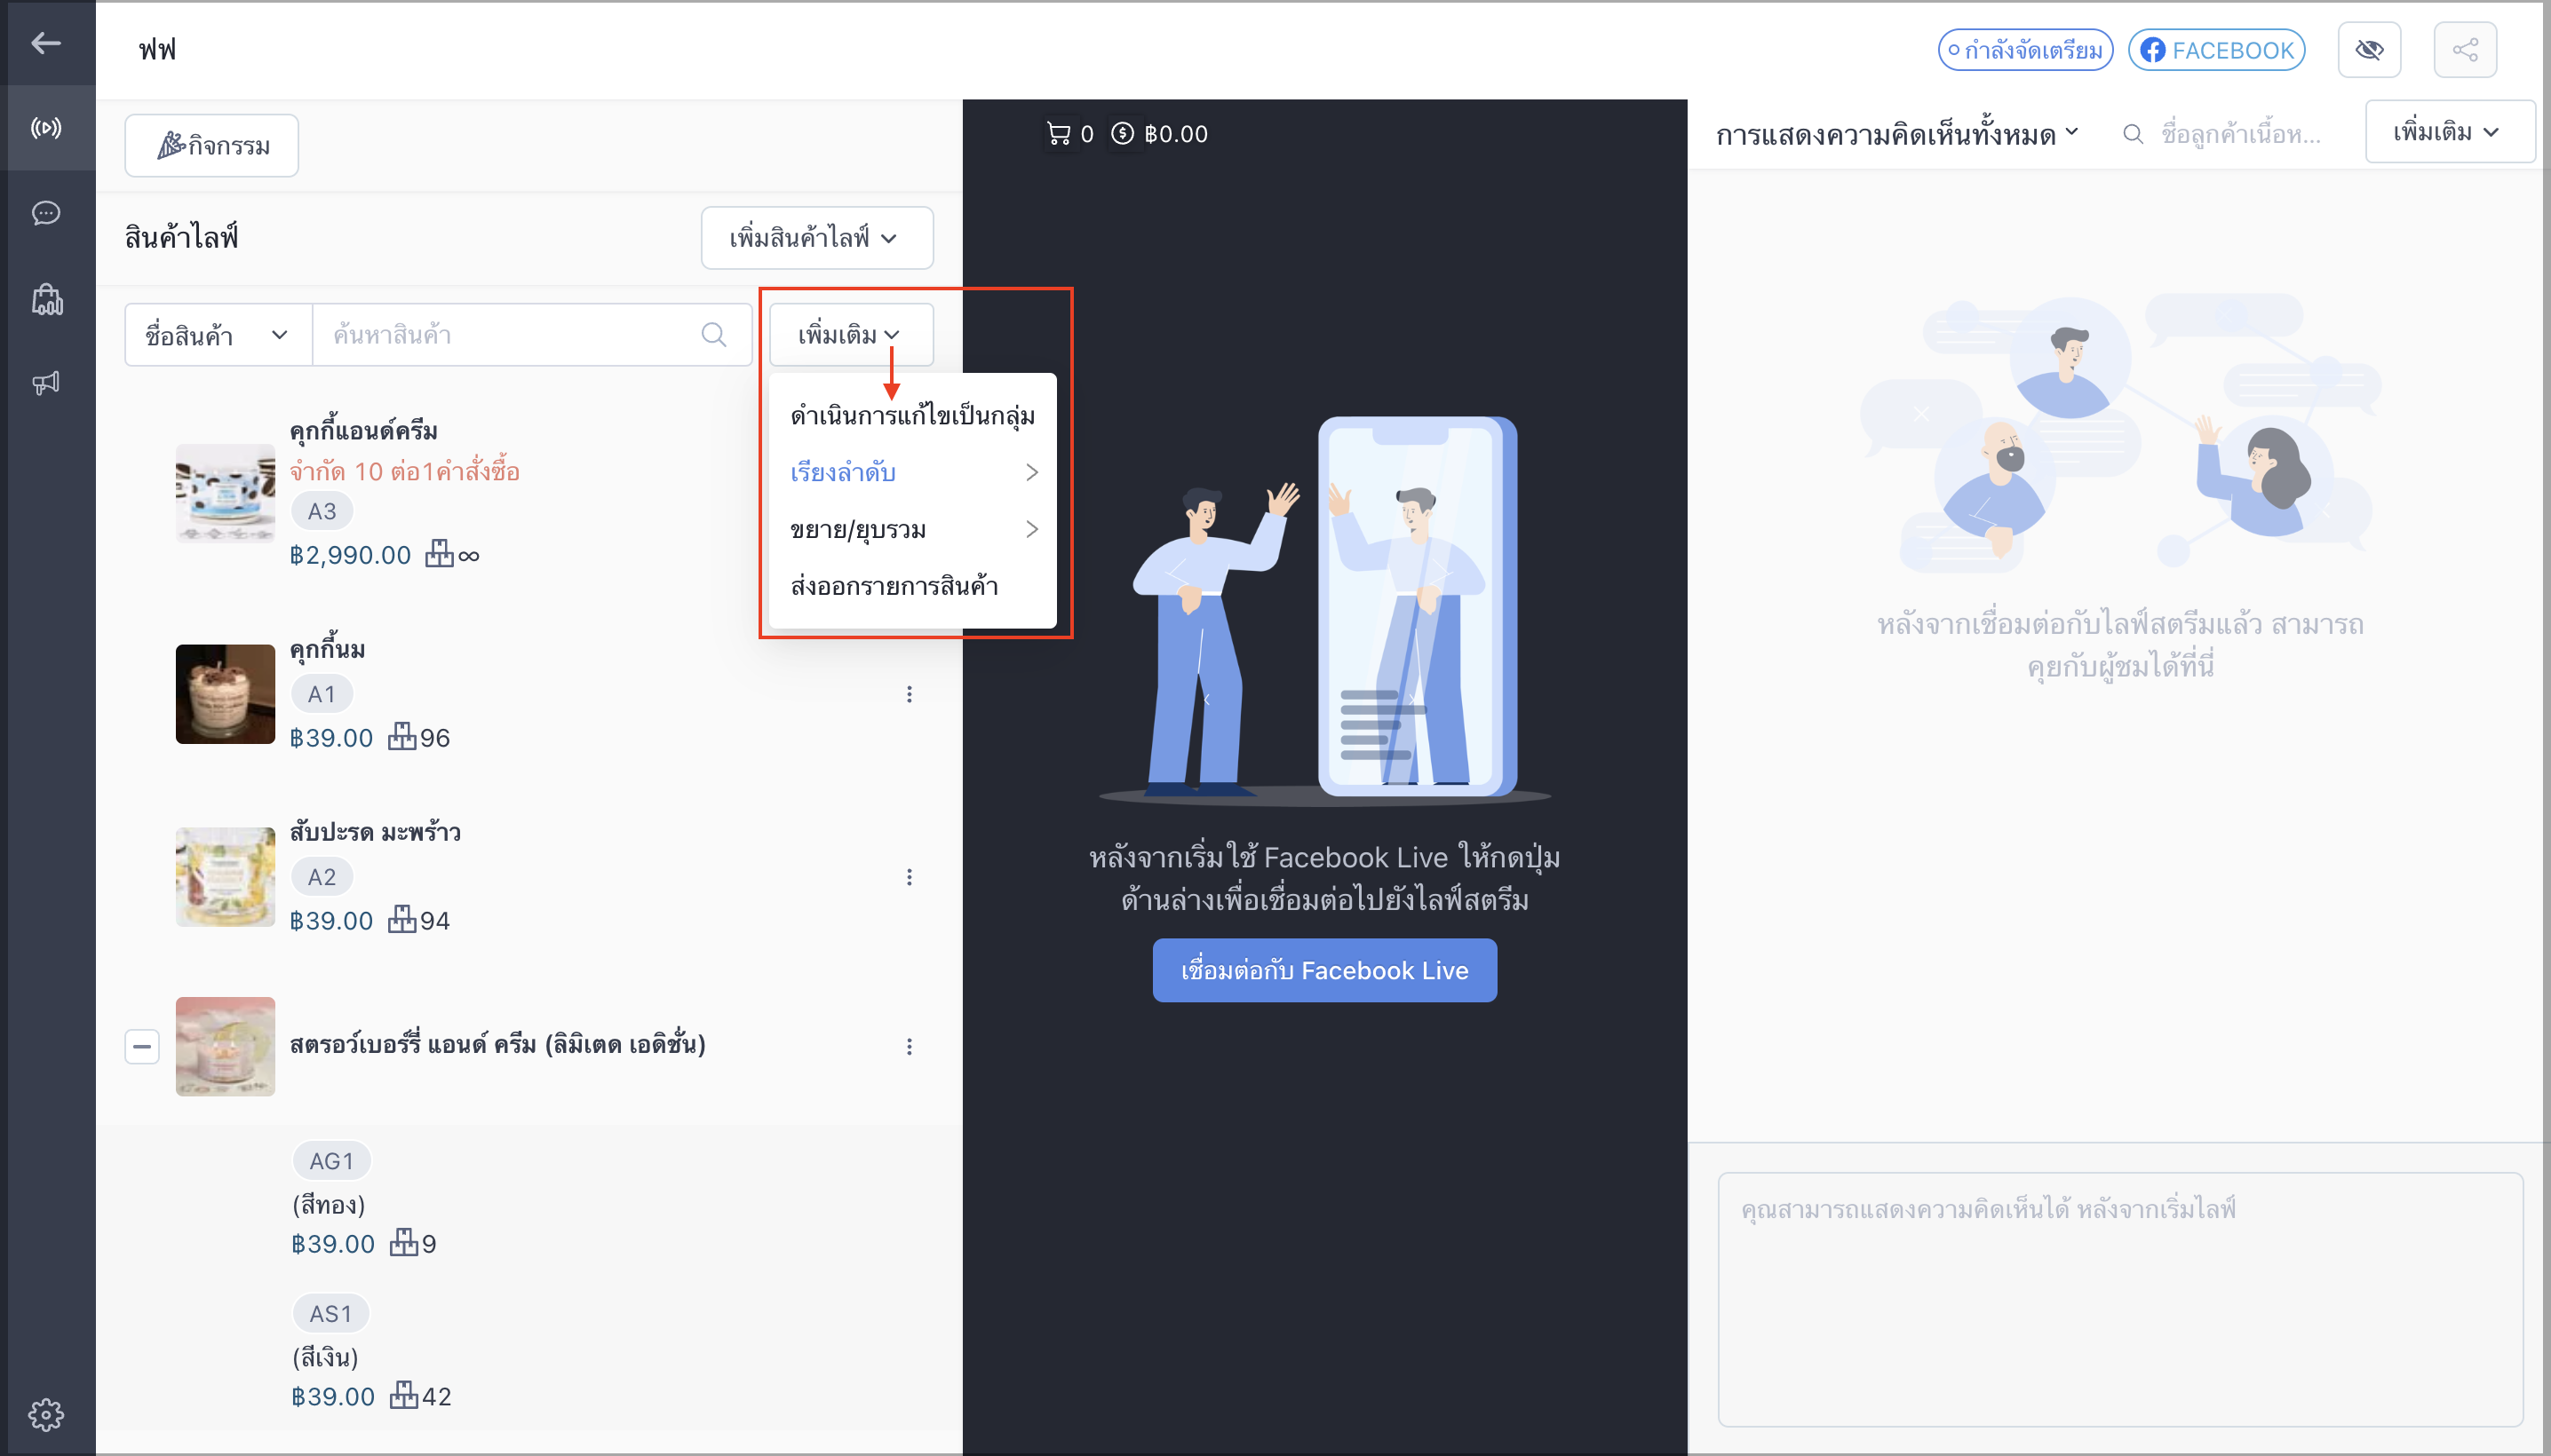Screen dimensions: 2551x1456
Task: Click the A1 keyword tag
Action: point(322,694)
